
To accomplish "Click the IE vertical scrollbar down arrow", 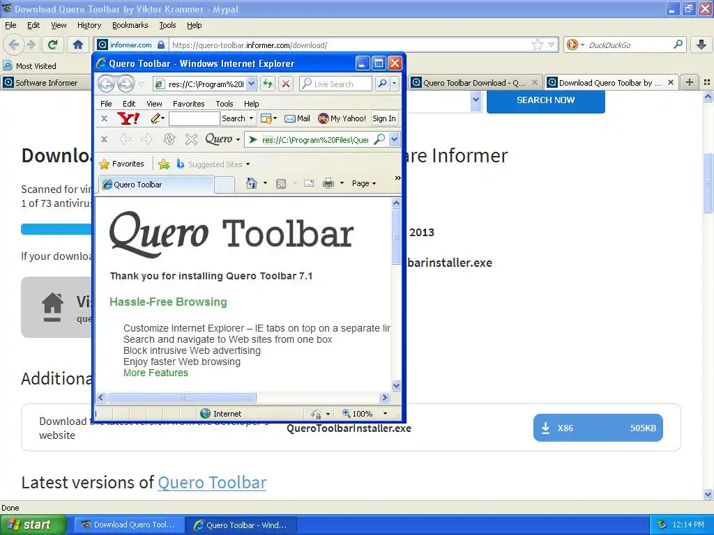I will (396, 385).
